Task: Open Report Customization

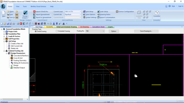Action: (106, 17)
